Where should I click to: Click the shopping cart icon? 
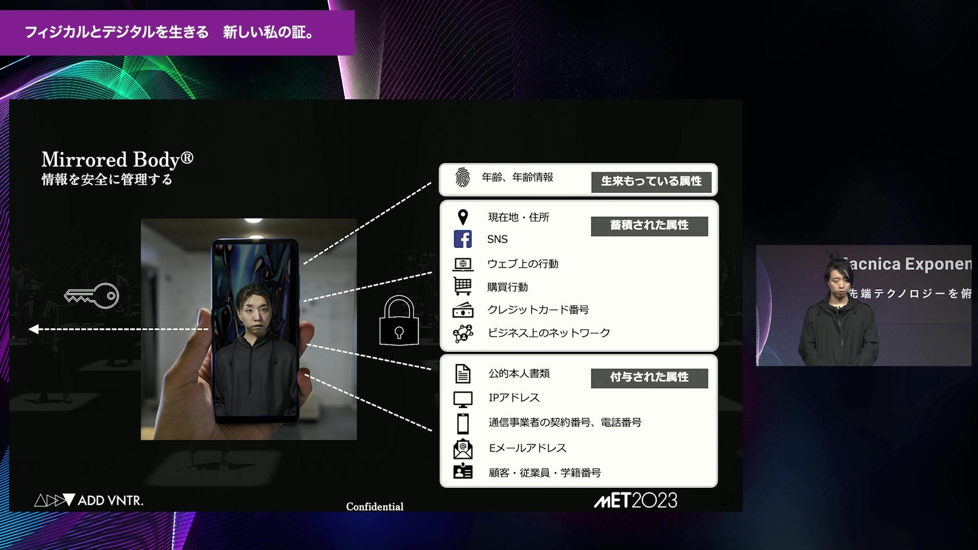463,286
